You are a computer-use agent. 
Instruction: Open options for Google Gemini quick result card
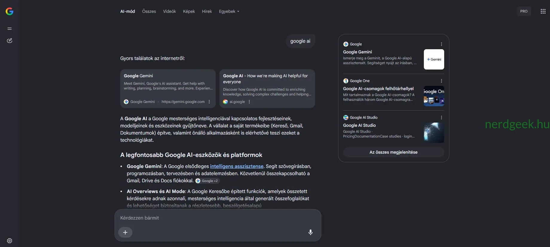[209, 102]
